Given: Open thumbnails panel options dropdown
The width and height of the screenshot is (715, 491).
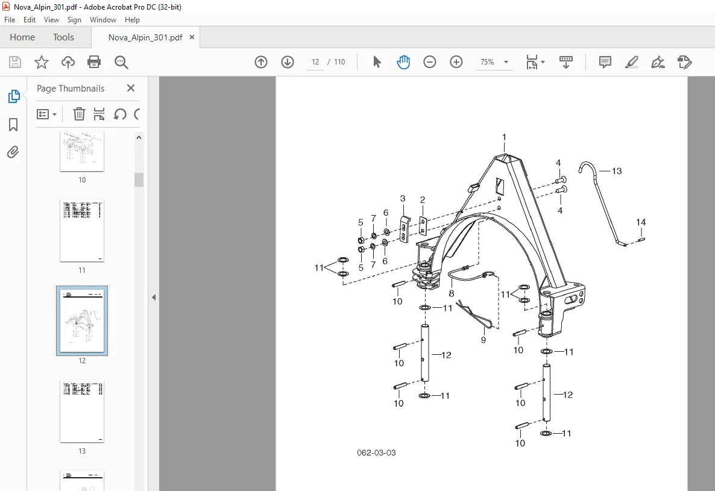Looking at the screenshot, I should 46,114.
